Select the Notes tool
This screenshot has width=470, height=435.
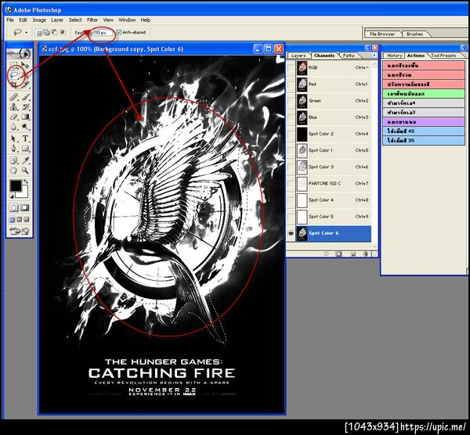14,160
